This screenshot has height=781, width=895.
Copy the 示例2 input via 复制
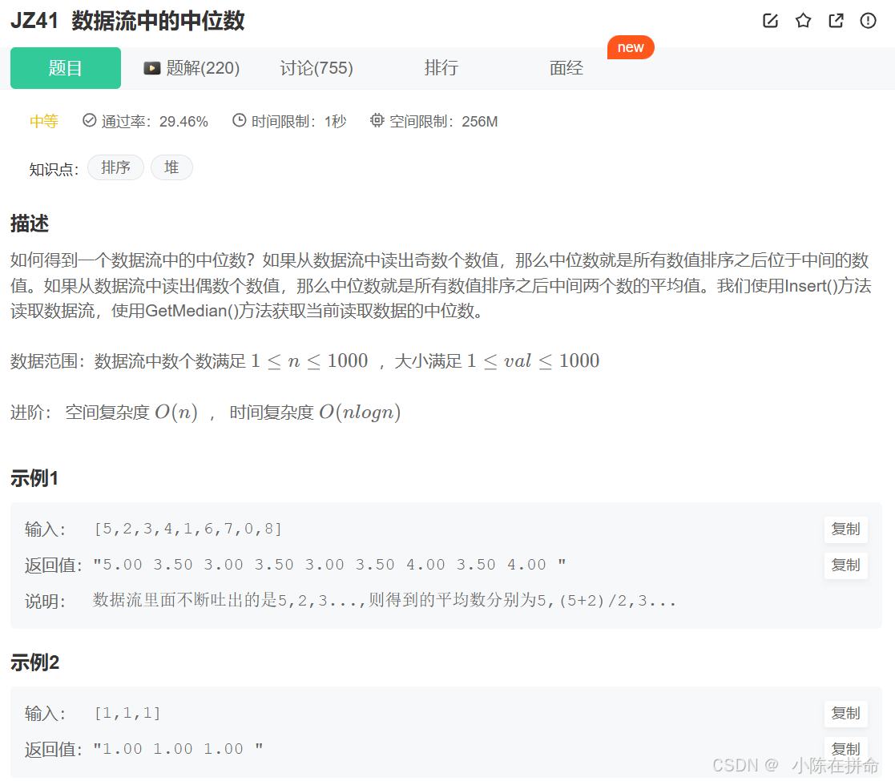click(845, 714)
